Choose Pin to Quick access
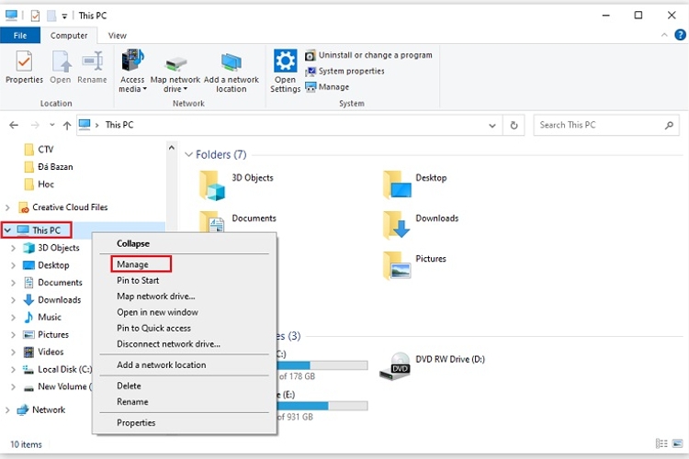The width and height of the screenshot is (689, 459). [x=153, y=328]
